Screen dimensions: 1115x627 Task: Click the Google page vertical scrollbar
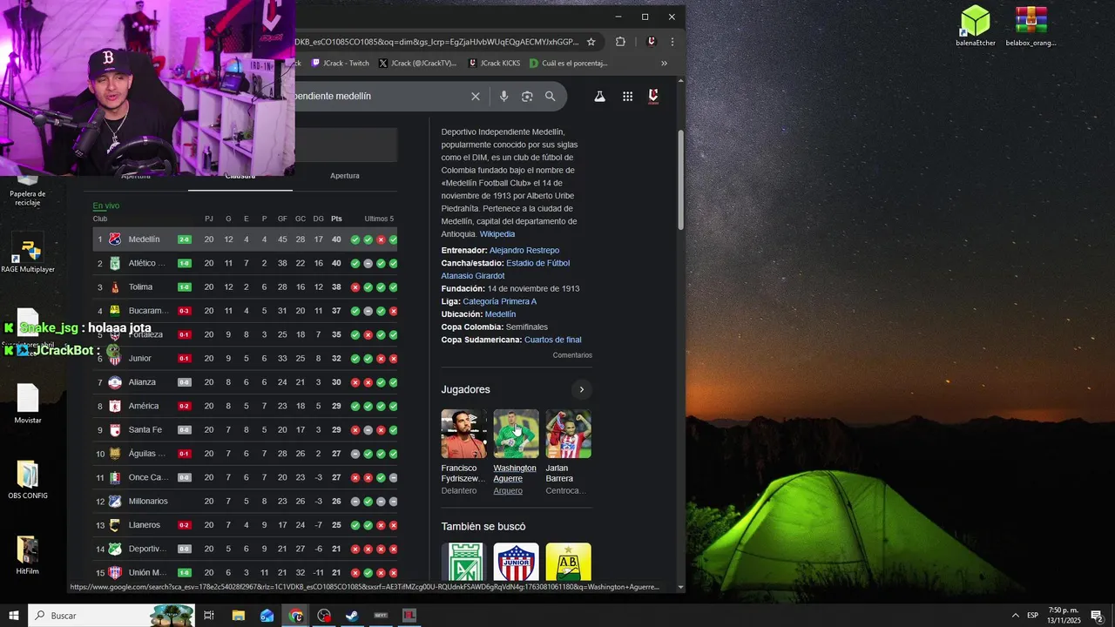click(680, 179)
